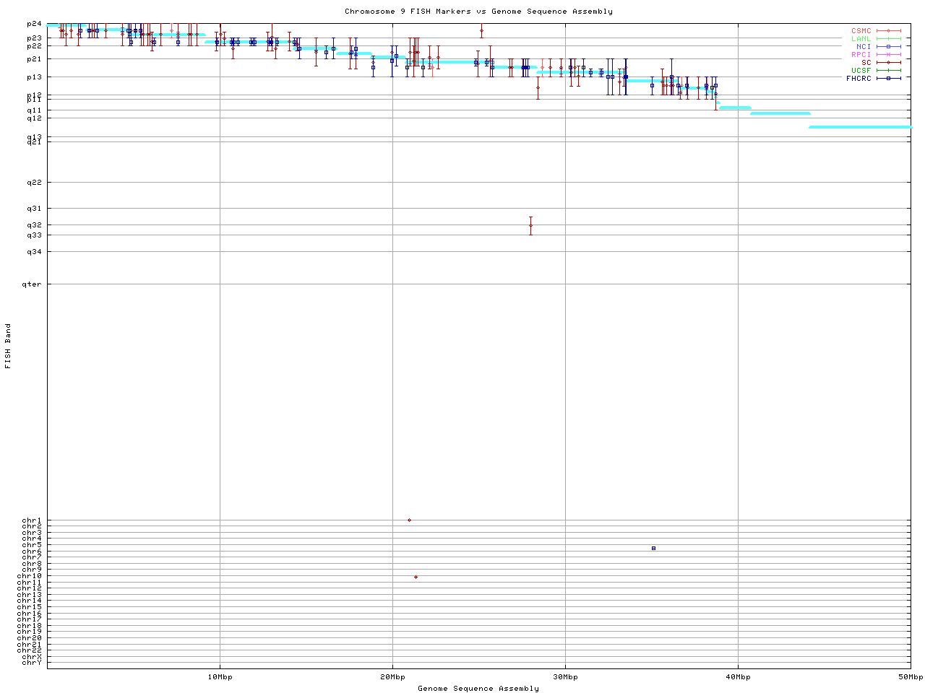Viewport: 925px width, 693px height.
Task: Select the blue square point on chr6 row
Action: coord(653,549)
